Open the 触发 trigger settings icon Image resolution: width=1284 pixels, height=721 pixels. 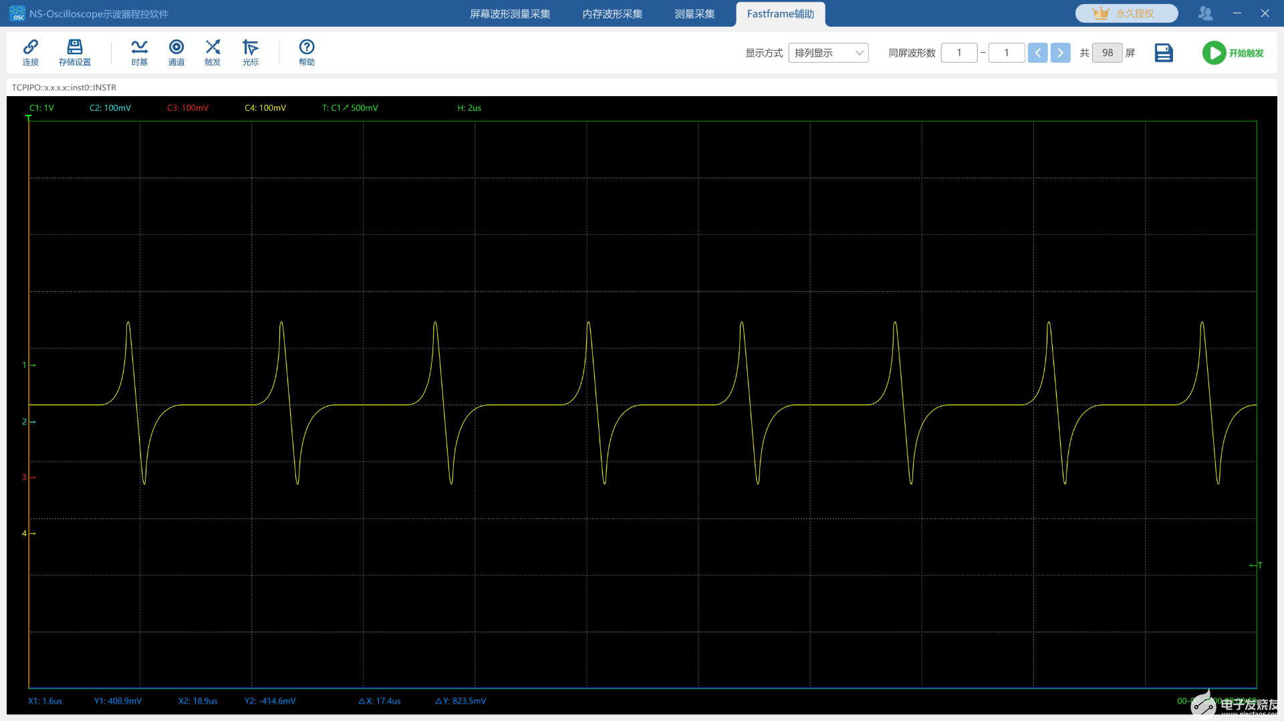(213, 52)
